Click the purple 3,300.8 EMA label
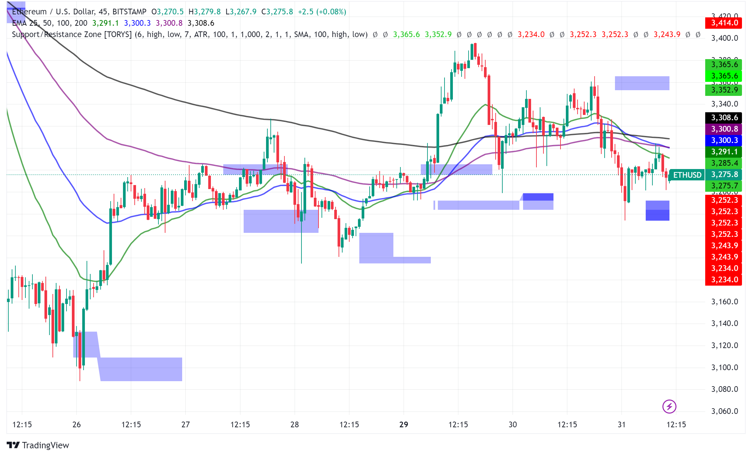752x457 pixels. pos(724,129)
